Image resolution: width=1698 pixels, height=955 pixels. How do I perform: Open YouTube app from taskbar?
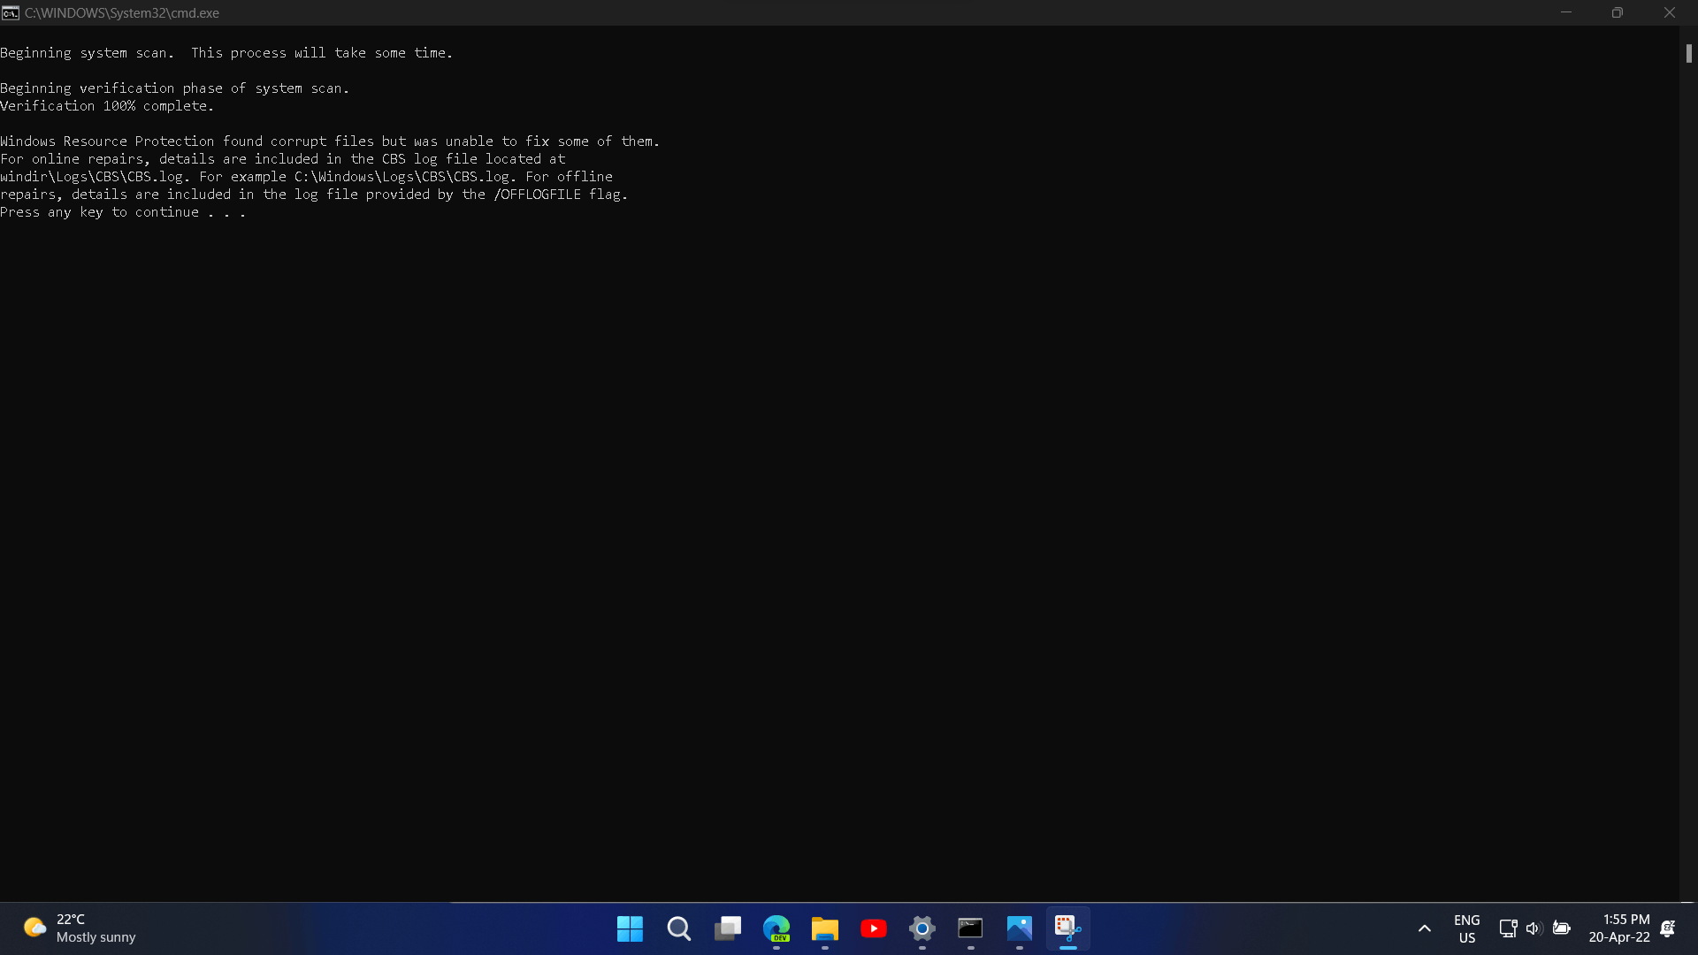[873, 928]
